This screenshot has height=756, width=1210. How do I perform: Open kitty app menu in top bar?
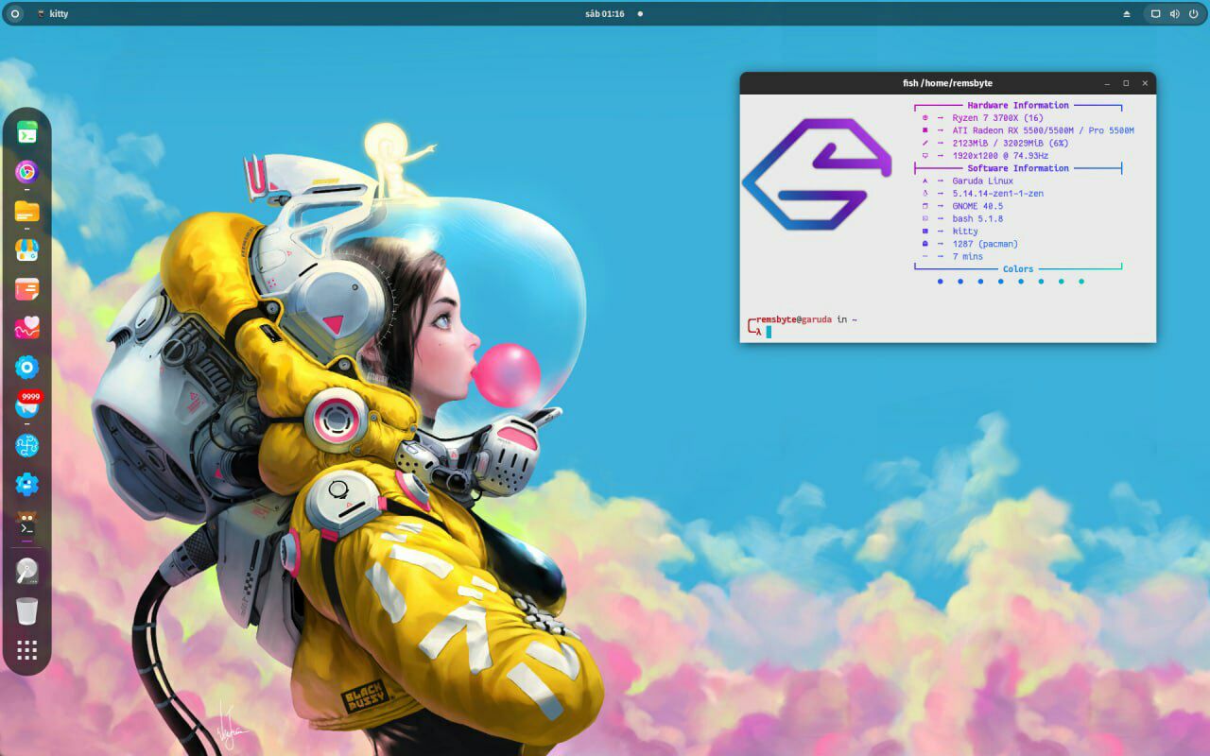[52, 14]
